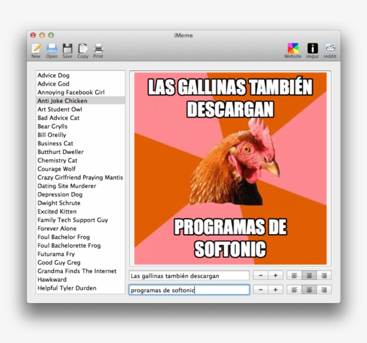Click the chicken meme preview image

click(x=230, y=168)
